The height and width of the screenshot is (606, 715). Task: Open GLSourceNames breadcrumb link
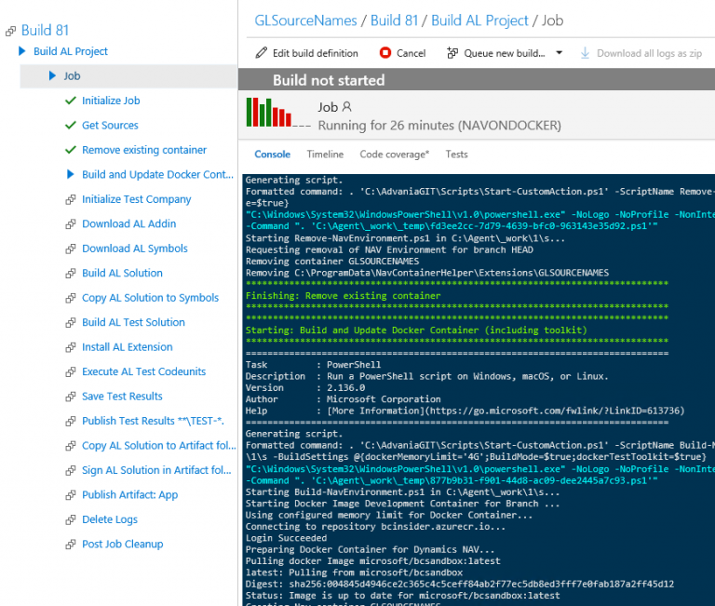[x=305, y=20]
